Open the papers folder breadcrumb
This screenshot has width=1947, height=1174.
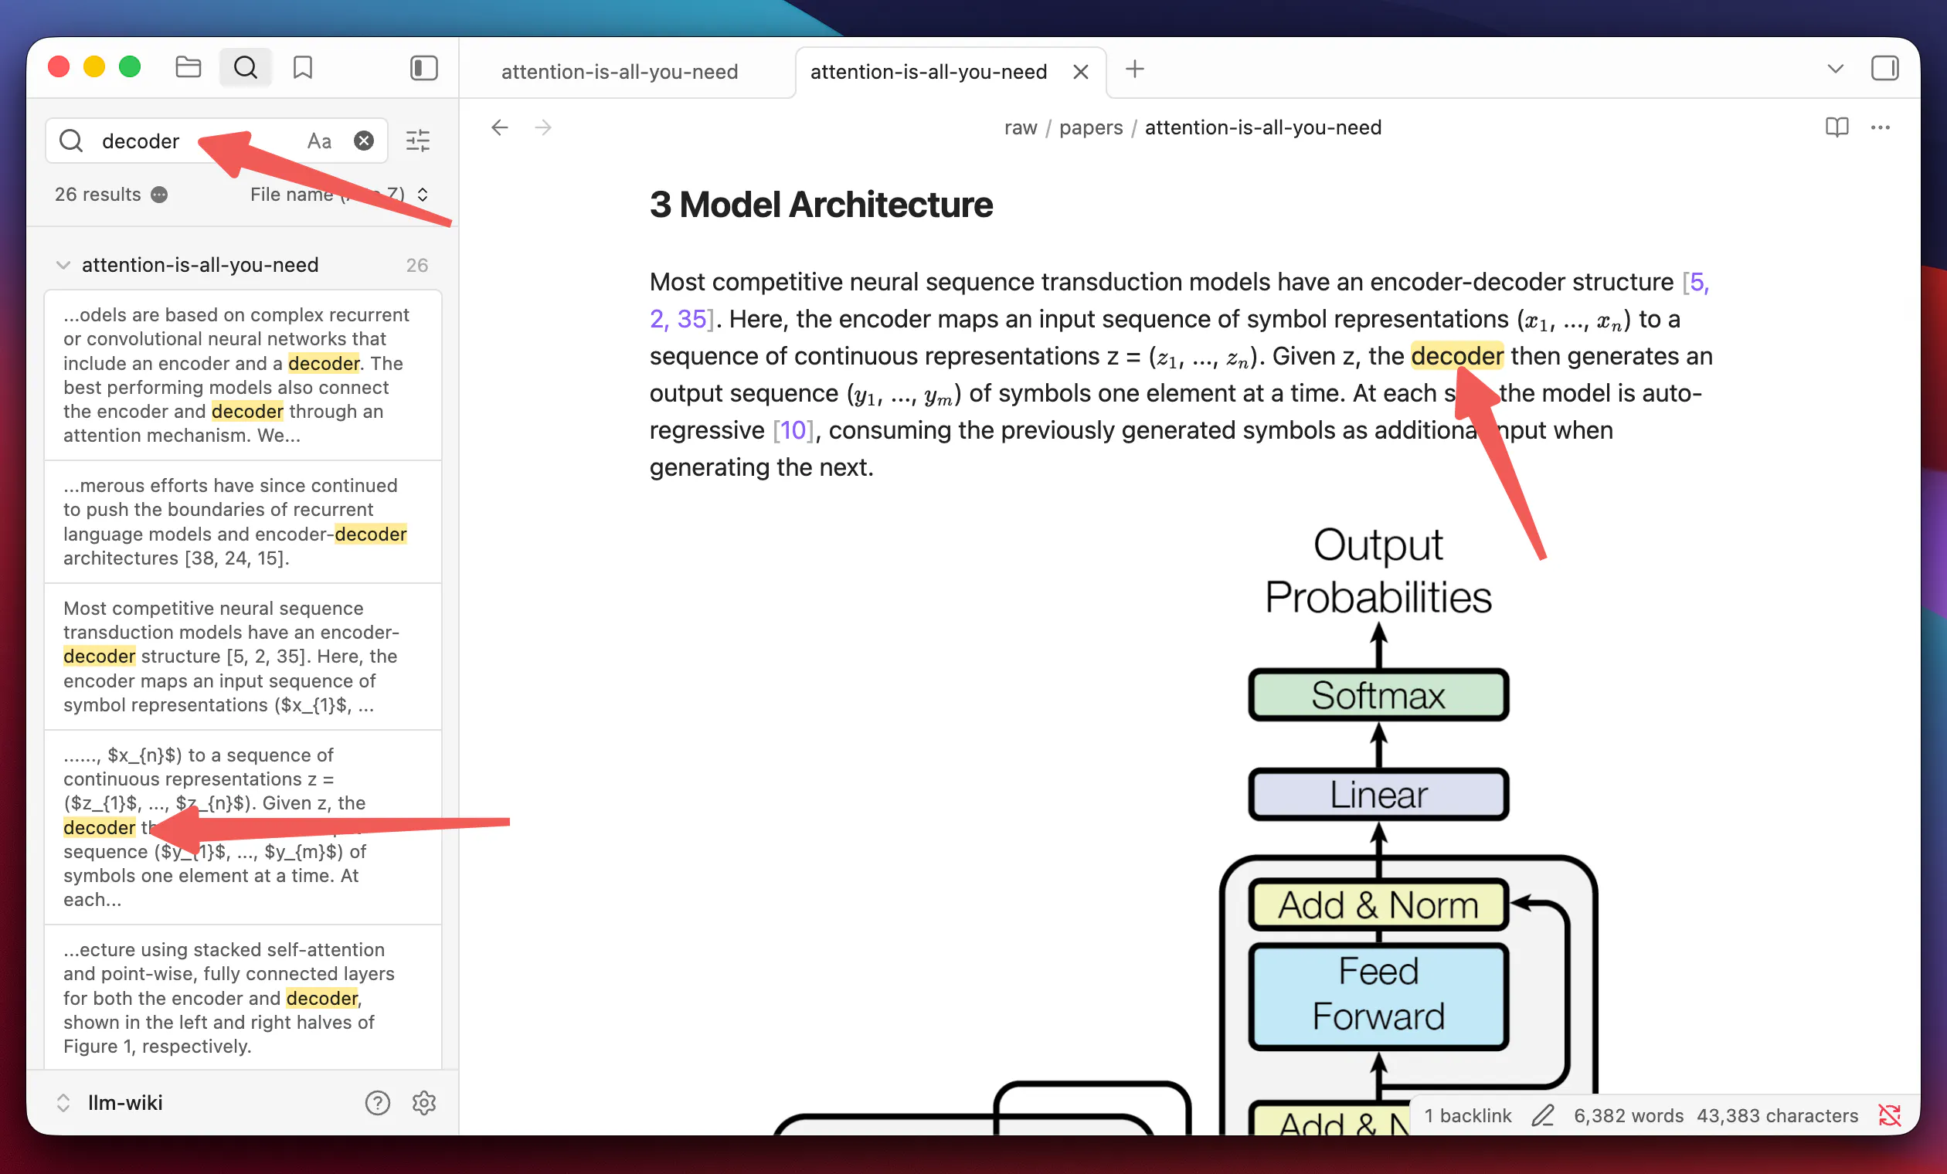[1090, 127]
